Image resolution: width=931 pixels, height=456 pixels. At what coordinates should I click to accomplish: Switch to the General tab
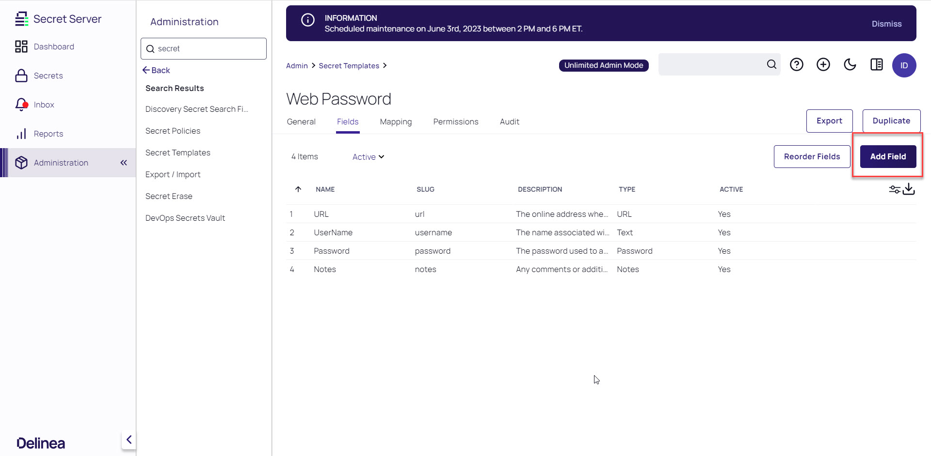tap(301, 122)
